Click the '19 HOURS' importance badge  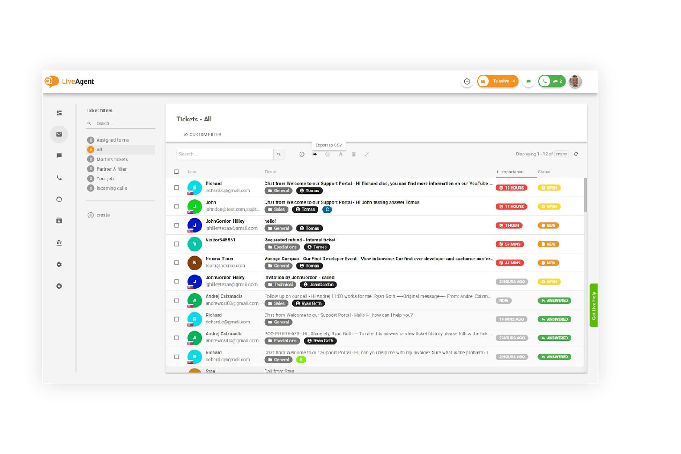512,188
